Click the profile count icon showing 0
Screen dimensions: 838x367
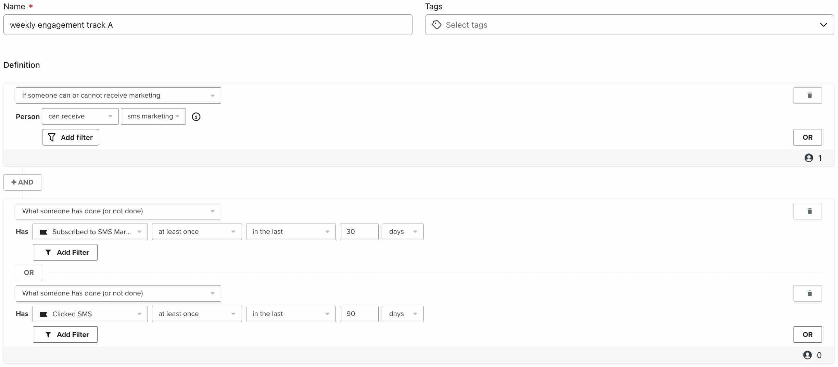(807, 355)
